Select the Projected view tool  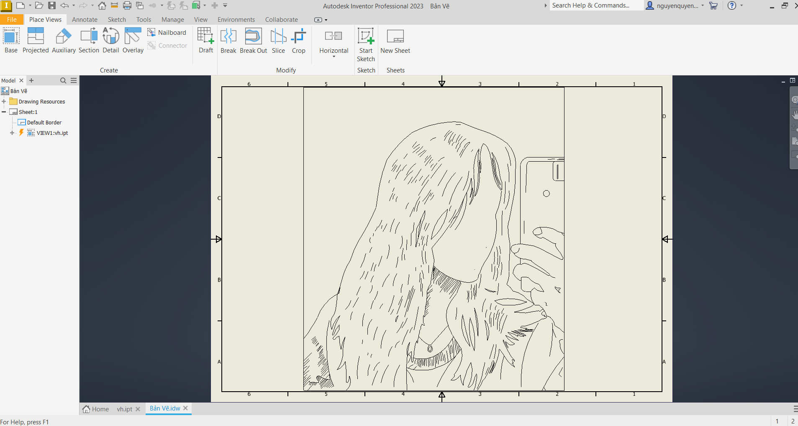[36, 41]
